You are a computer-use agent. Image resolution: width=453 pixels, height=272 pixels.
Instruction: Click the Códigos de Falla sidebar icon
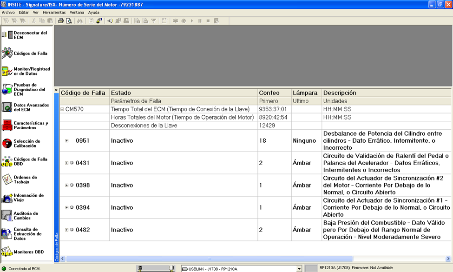pyautogui.click(x=7, y=53)
